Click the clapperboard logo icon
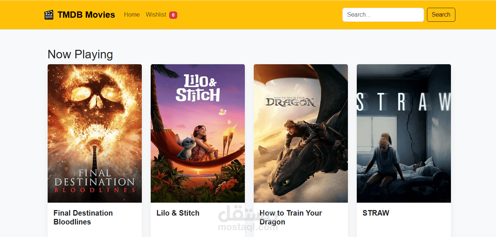Image resolution: width=496 pixels, height=237 pixels. [49, 15]
